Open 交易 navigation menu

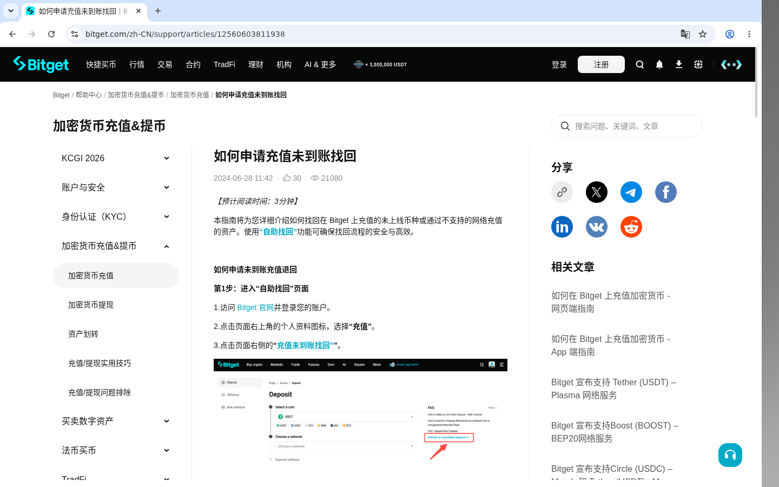coord(165,64)
